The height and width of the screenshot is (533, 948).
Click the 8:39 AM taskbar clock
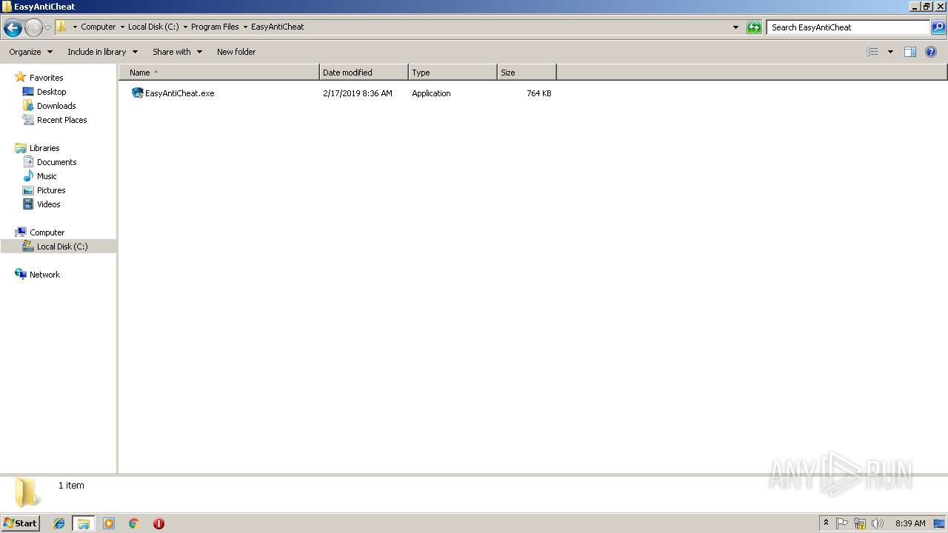(x=910, y=523)
